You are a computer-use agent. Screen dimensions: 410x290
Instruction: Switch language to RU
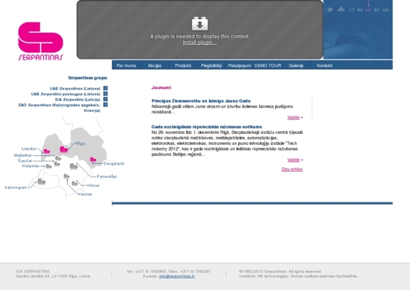pos(360,10)
